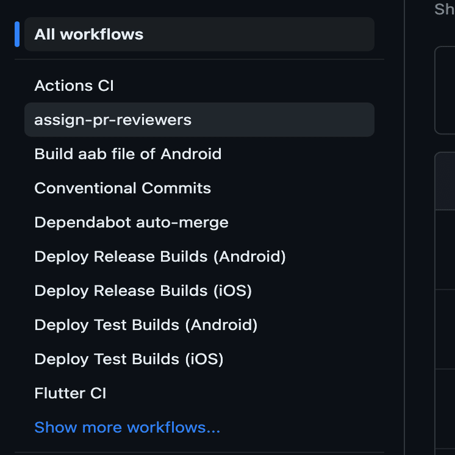Click the blue selected-item indicator bar
The image size is (455, 455).
click(x=17, y=34)
